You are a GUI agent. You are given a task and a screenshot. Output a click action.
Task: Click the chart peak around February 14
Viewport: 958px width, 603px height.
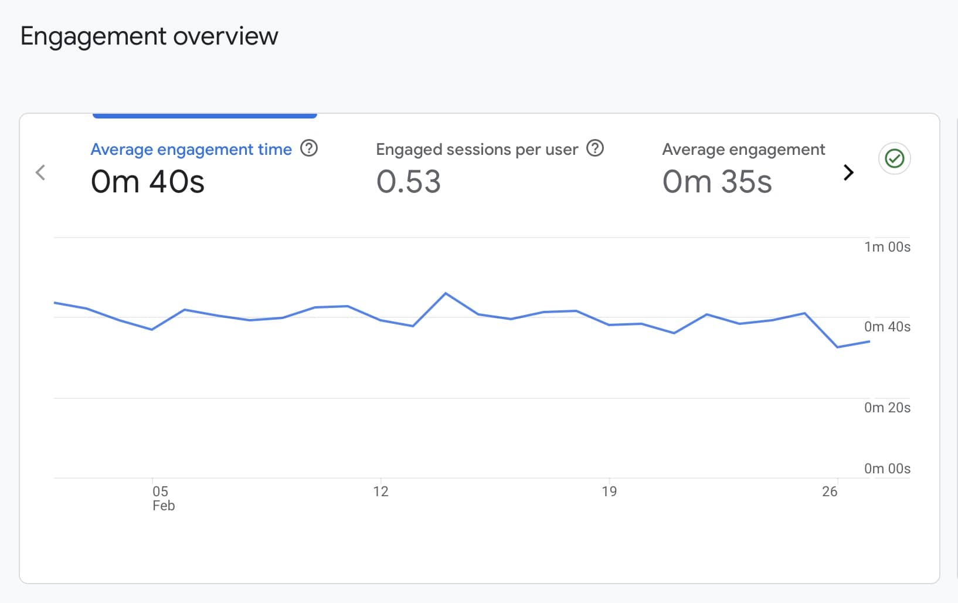coord(447,293)
